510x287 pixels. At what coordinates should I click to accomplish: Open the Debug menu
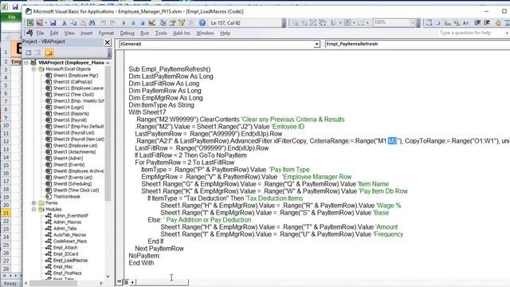point(127,33)
